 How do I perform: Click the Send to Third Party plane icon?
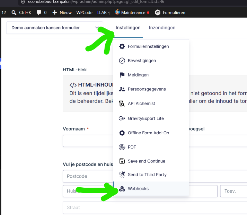tap(122, 174)
